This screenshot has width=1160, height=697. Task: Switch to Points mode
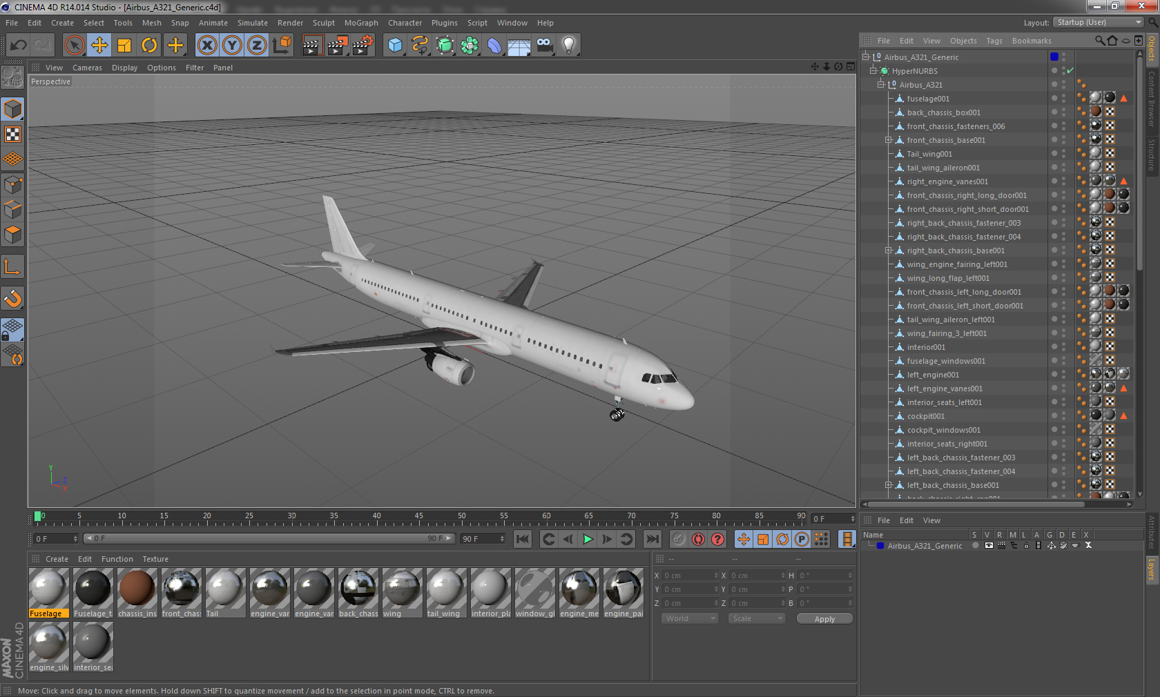13,184
